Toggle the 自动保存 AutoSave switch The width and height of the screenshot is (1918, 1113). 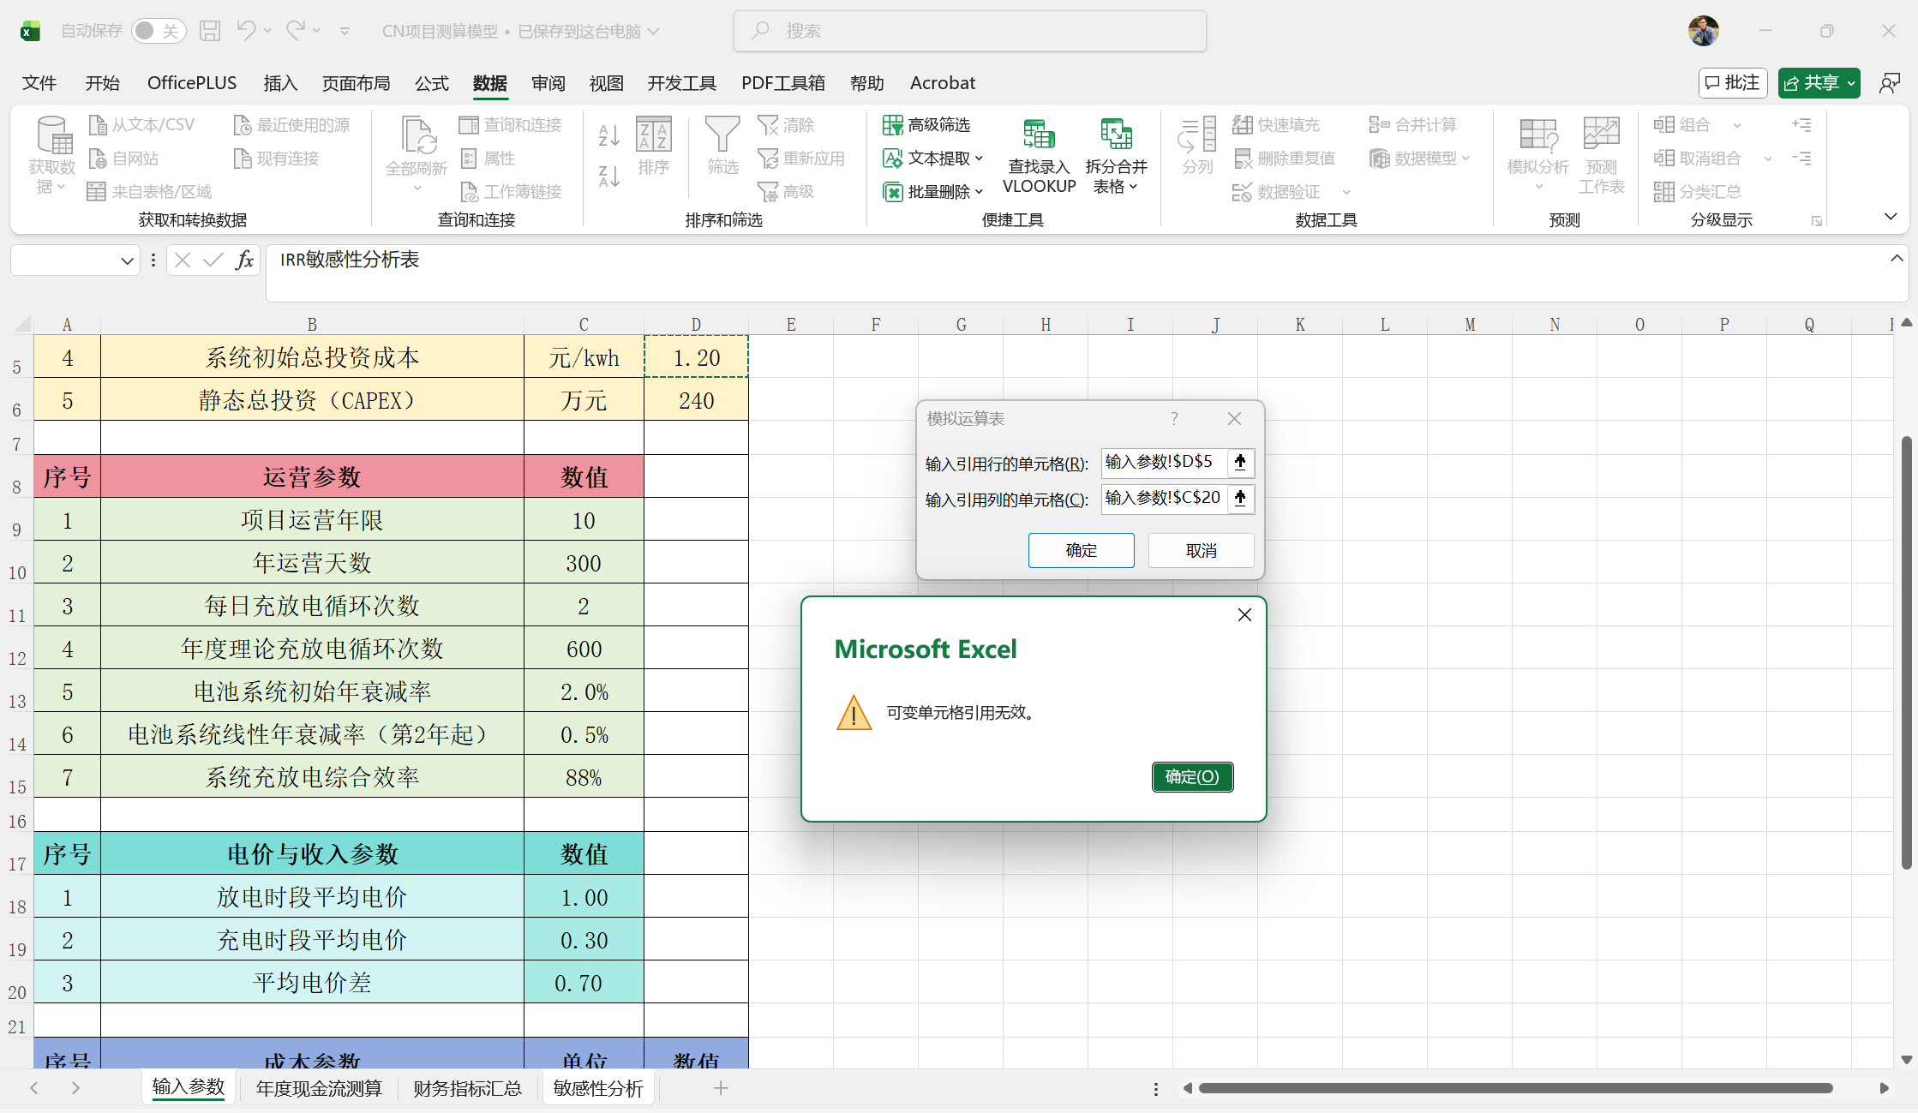[159, 31]
